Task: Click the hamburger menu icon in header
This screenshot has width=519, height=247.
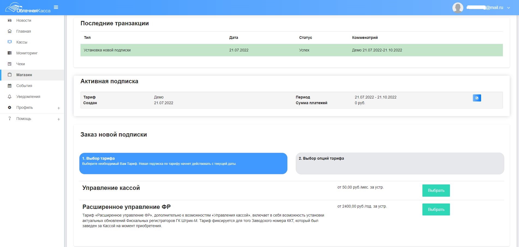Action: (x=56, y=7)
